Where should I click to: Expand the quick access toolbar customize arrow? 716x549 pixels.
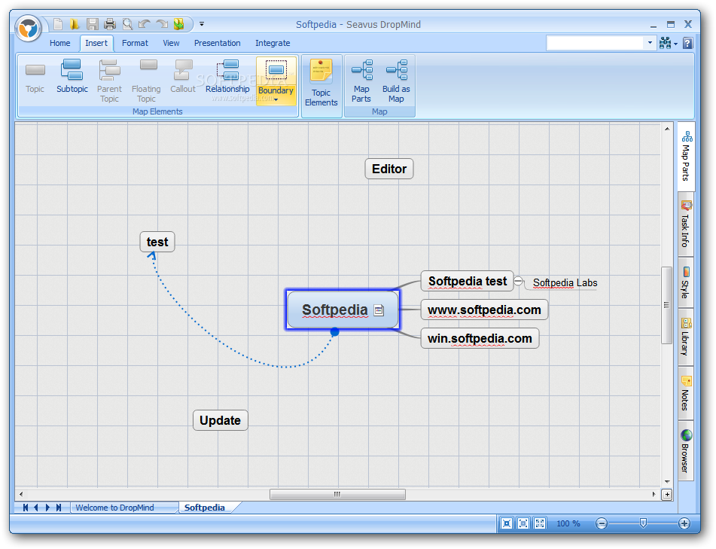click(x=202, y=24)
